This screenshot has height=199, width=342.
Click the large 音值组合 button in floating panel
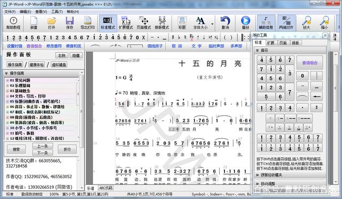click(x=310, y=63)
